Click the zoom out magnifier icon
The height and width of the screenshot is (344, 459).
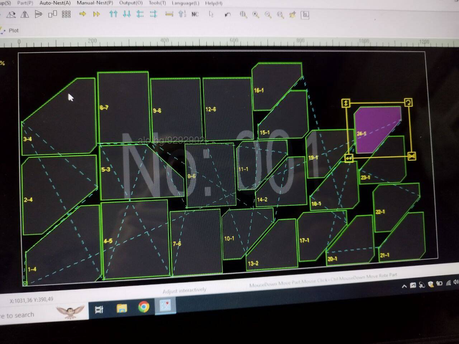[x=268, y=15]
